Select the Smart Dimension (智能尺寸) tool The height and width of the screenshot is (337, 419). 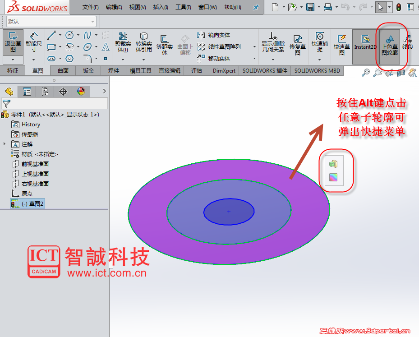(x=34, y=42)
